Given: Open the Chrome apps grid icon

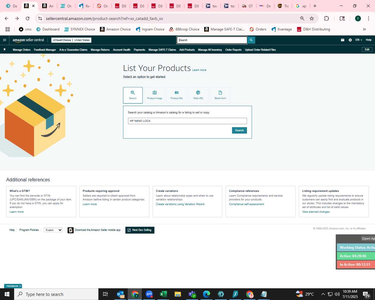Looking at the screenshot, I should 8,29.
